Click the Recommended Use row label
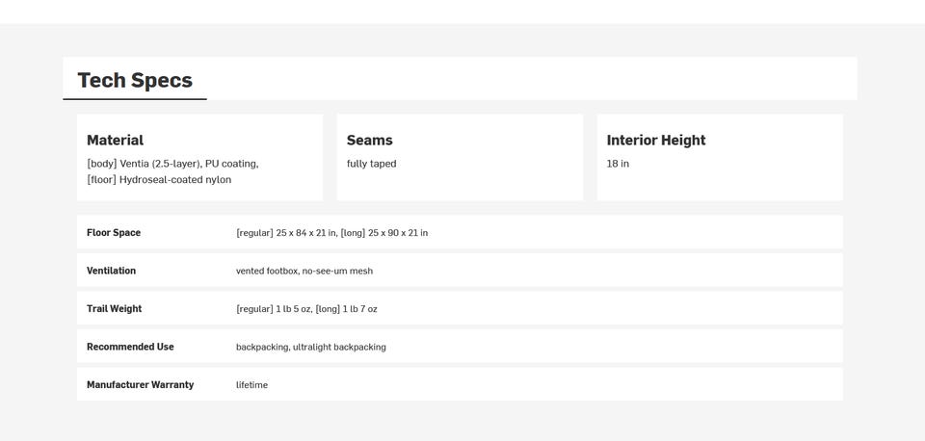 click(x=130, y=347)
